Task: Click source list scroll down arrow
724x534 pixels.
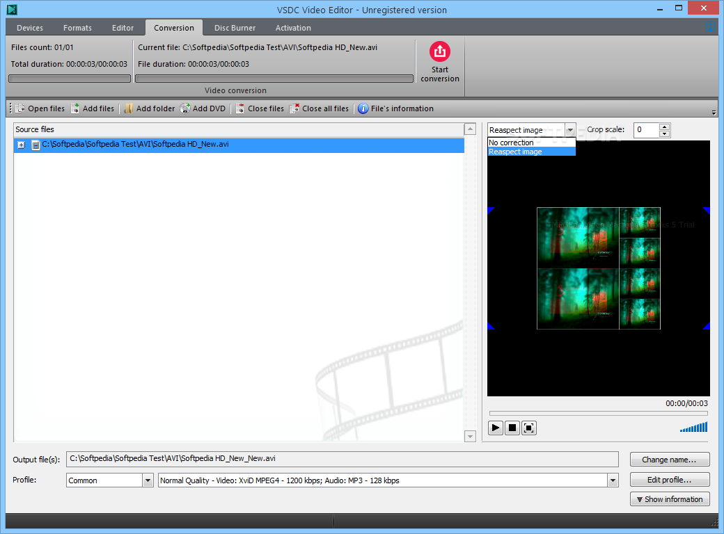Action: tap(470, 436)
